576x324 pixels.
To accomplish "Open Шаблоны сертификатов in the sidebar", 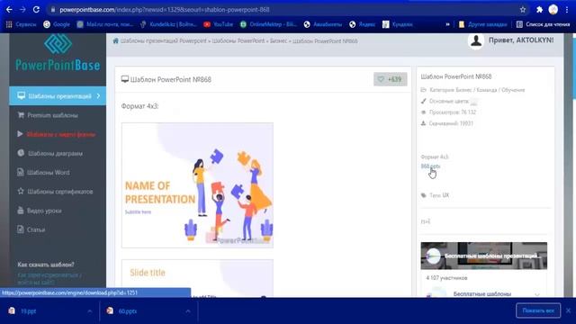I will [55, 192].
